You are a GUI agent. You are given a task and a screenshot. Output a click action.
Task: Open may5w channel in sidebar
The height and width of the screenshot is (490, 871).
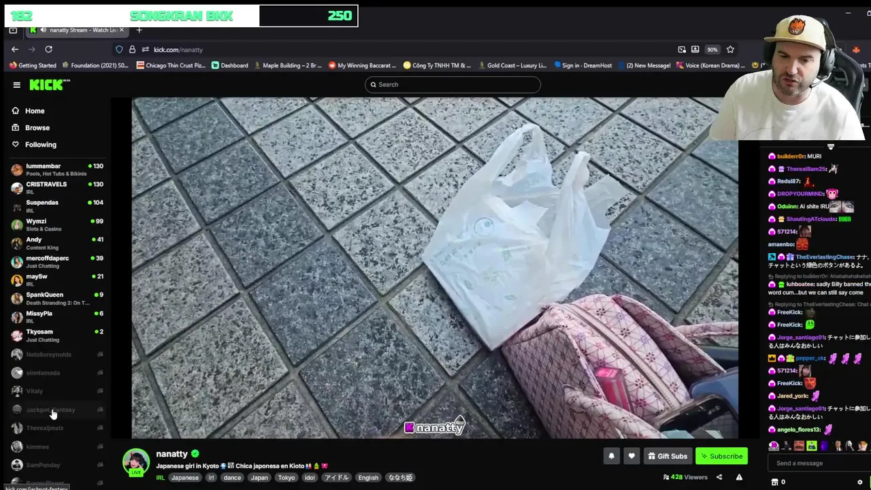pyautogui.click(x=57, y=280)
